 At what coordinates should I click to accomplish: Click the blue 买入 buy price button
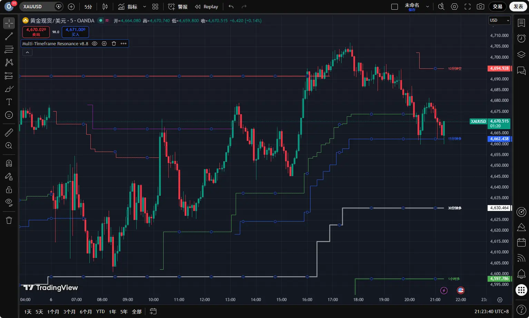pyautogui.click(x=76, y=32)
